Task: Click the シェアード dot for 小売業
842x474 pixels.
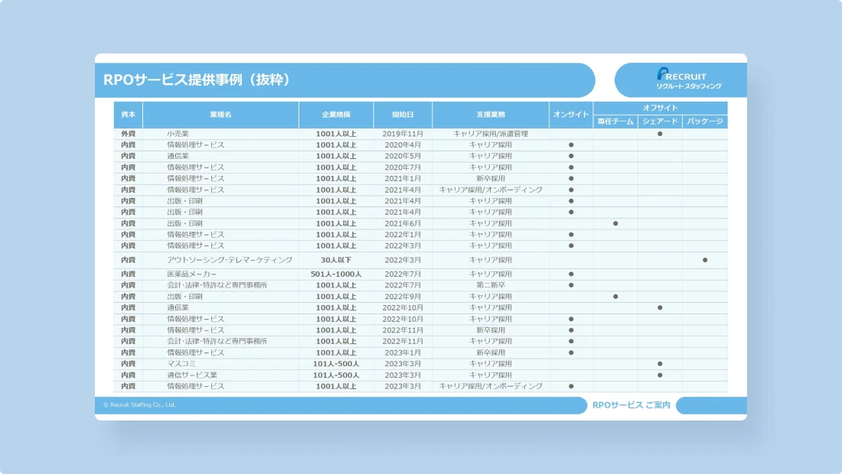Action: click(658, 132)
